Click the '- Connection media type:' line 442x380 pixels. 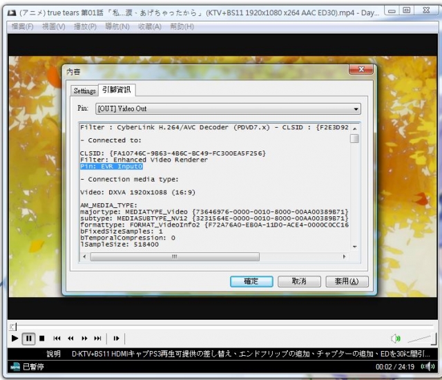(x=129, y=179)
